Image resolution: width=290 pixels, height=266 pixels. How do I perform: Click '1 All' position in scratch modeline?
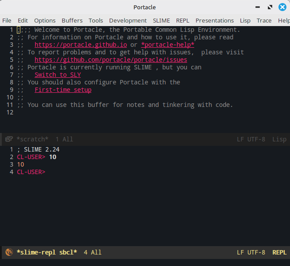pos(64,139)
